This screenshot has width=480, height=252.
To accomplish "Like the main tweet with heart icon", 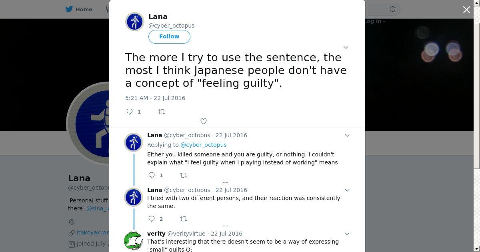I will pos(204,121).
